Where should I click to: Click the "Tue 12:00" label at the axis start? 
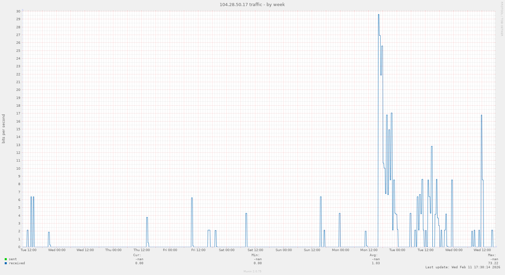(29, 250)
